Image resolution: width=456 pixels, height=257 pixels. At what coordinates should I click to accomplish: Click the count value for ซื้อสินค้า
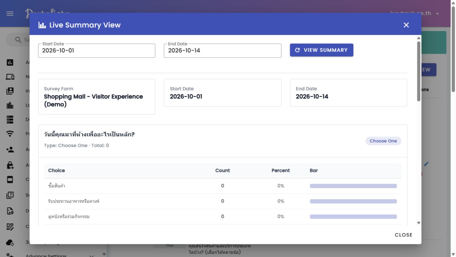(x=222, y=186)
